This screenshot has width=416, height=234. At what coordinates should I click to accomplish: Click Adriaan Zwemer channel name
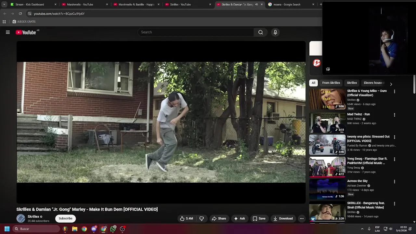357,186
